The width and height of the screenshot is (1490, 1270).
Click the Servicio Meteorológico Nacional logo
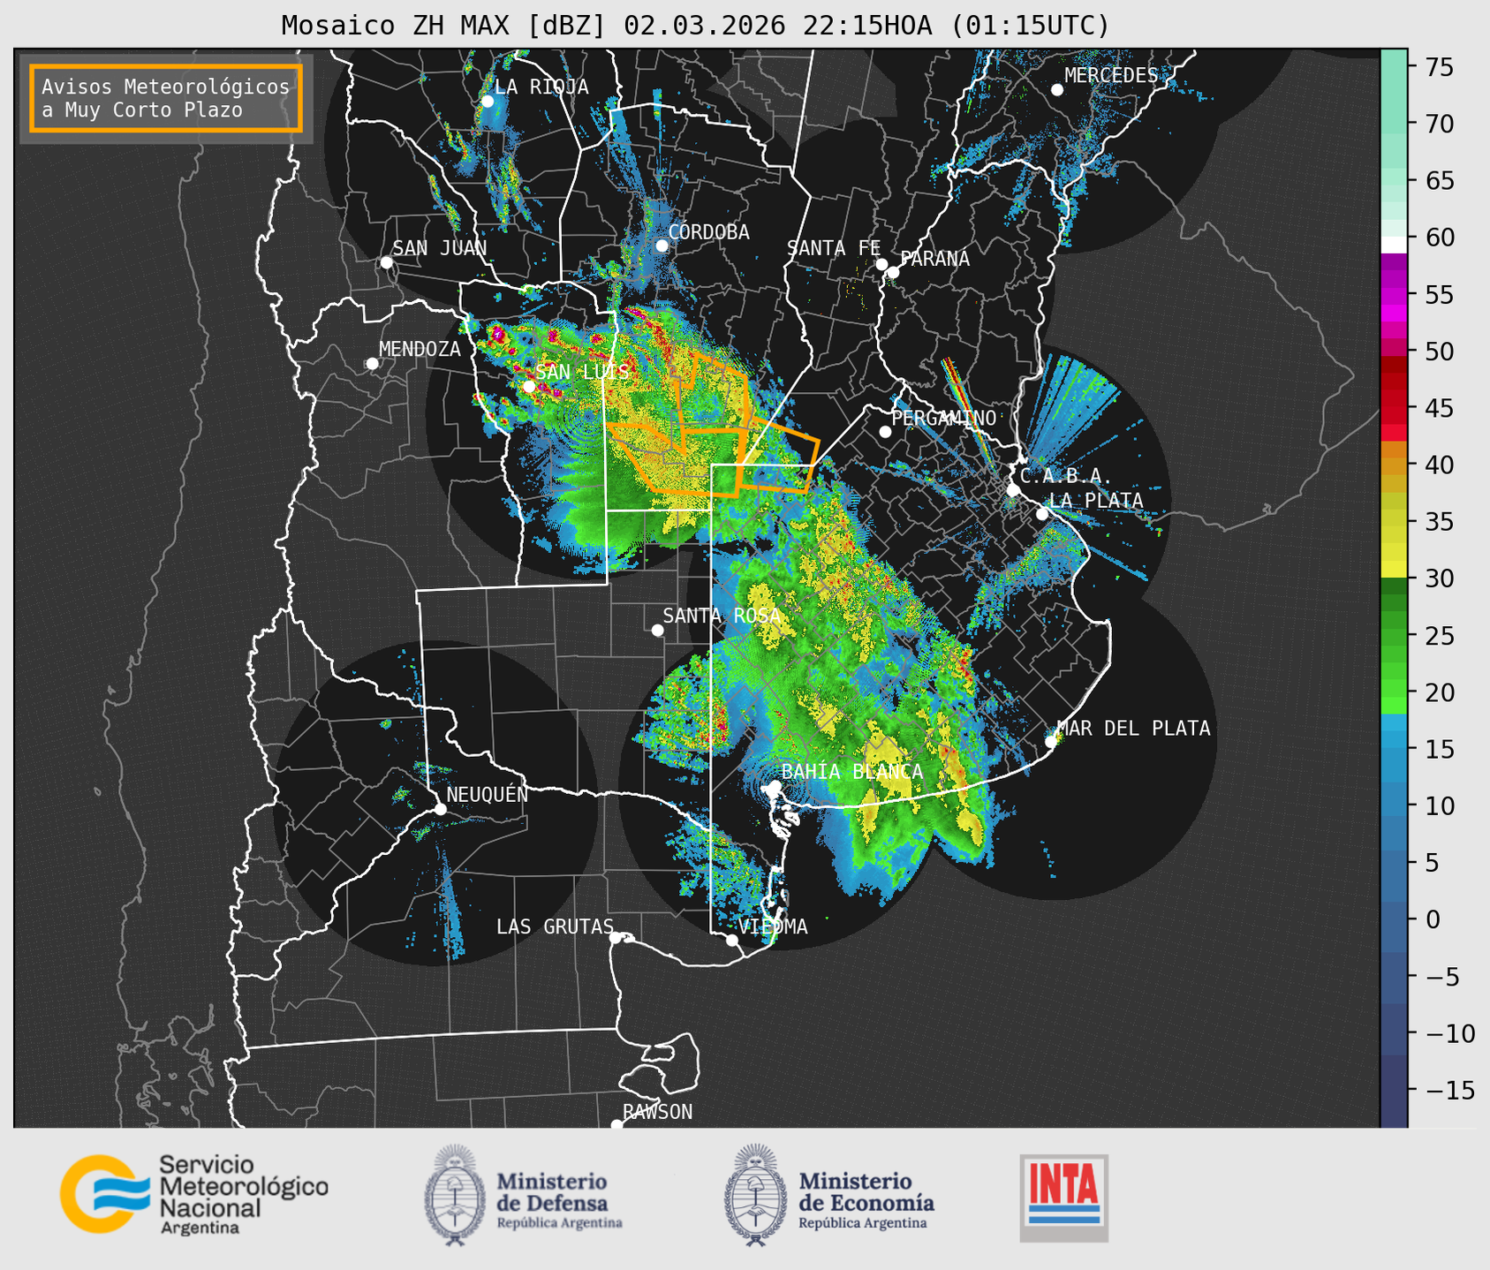pyautogui.click(x=194, y=1194)
